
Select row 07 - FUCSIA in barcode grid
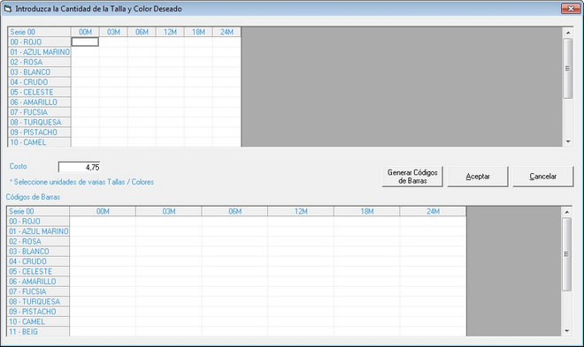click(38, 291)
